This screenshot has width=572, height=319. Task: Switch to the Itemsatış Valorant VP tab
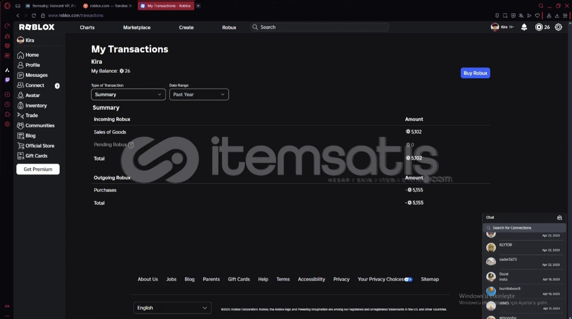[x=50, y=6]
